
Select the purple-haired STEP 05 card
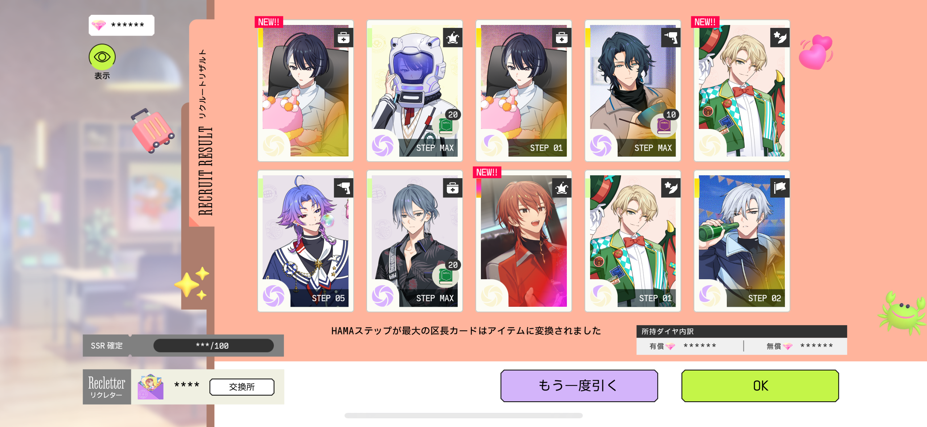305,241
